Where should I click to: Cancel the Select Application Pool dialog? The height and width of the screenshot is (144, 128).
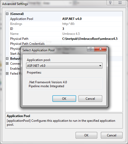coord(90,99)
